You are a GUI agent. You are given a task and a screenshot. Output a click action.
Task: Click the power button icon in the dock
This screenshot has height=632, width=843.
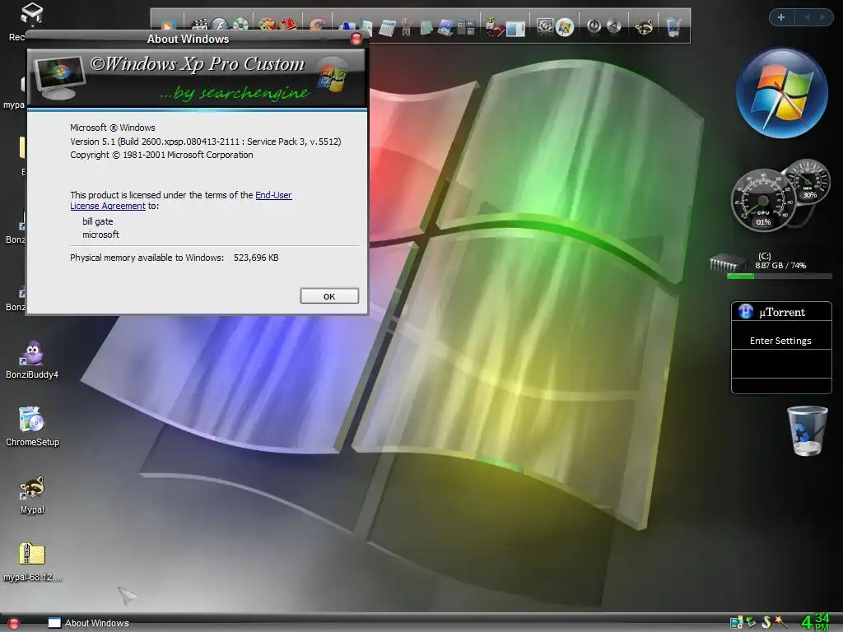(x=594, y=26)
